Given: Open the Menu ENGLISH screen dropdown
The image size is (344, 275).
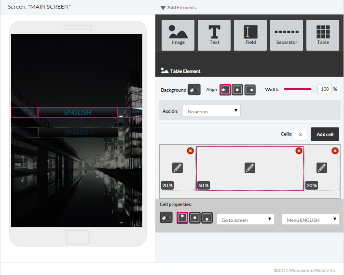Looking at the screenshot, I should [310, 220].
